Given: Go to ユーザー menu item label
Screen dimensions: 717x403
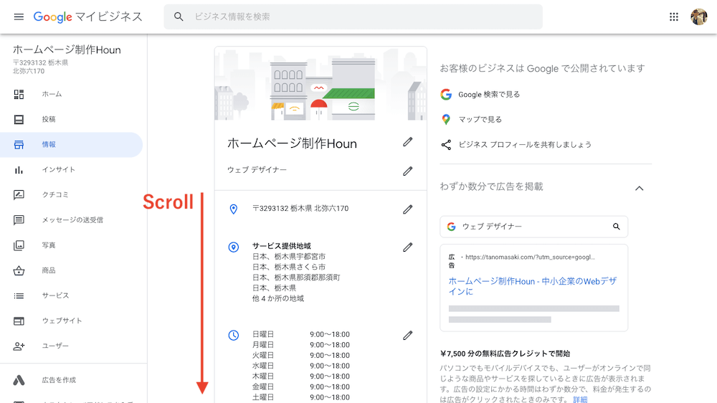Looking at the screenshot, I should (55, 346).
